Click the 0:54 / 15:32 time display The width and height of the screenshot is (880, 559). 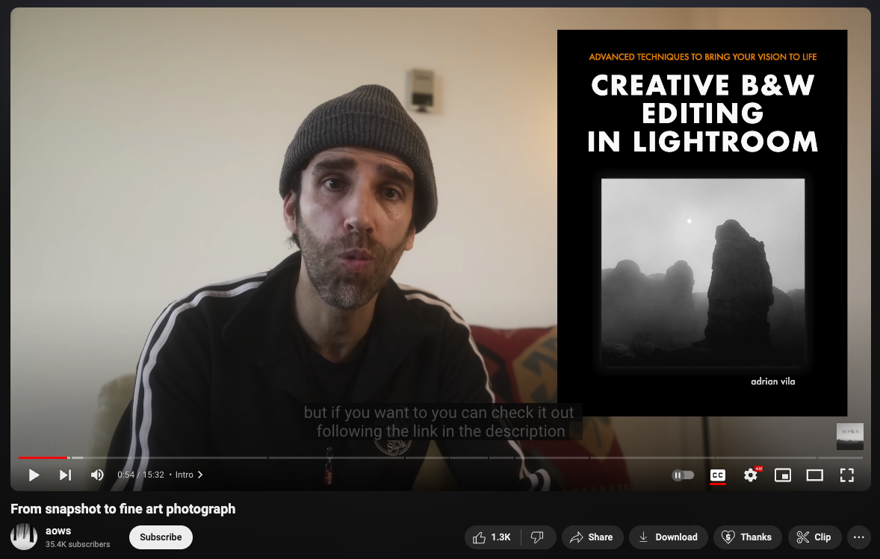pyautogui.click(x=141, y=475)
